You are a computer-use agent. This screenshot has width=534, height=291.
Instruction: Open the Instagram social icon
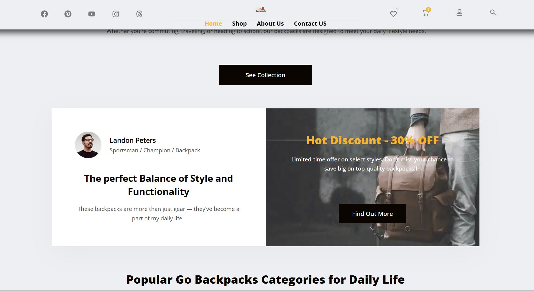pyautogui.click(x=116, y=14)
